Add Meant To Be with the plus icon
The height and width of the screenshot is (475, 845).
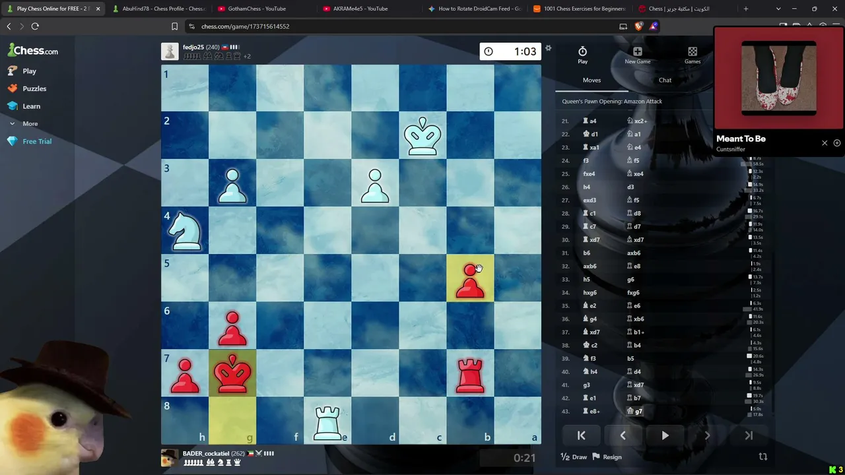(837, 143)
